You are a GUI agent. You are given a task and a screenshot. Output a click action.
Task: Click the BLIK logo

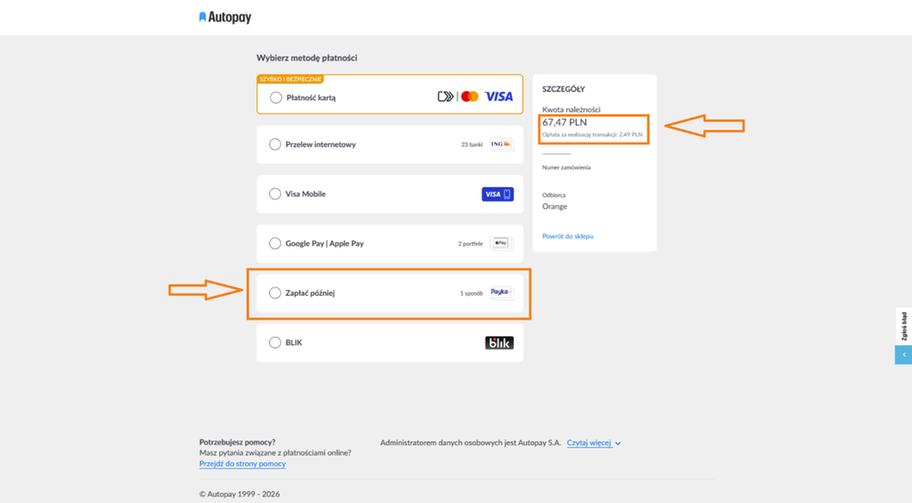(x=499, y=342)
